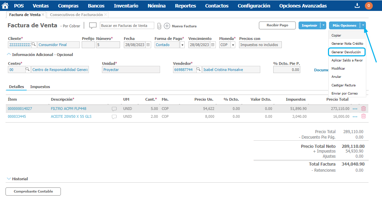Open the Moneda currency dropdown

(233, 45)
